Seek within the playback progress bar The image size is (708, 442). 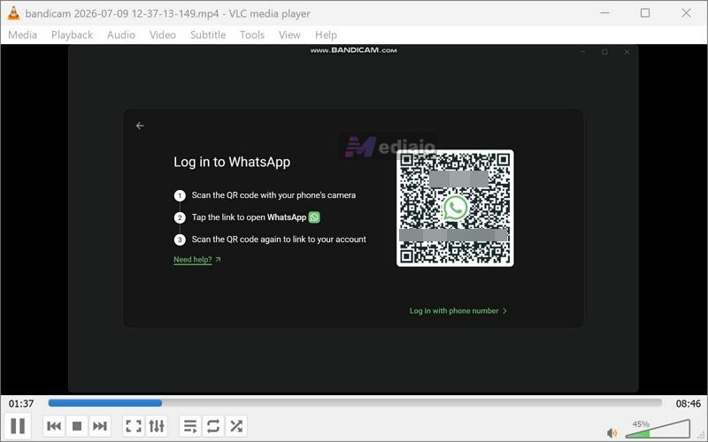point(355,403)
